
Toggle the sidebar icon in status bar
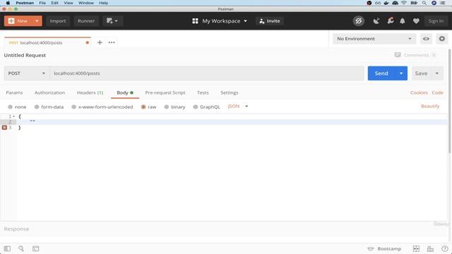click(x=7, y=249)
